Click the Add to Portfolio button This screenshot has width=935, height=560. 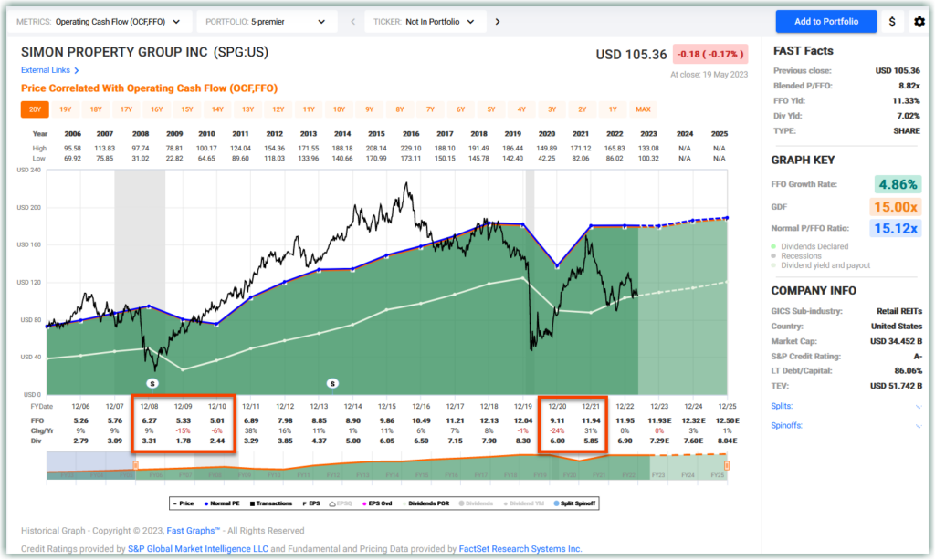[x=825, y=21]
